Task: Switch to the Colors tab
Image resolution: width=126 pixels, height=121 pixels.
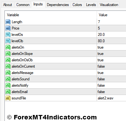Action: [x=77, y=5]
